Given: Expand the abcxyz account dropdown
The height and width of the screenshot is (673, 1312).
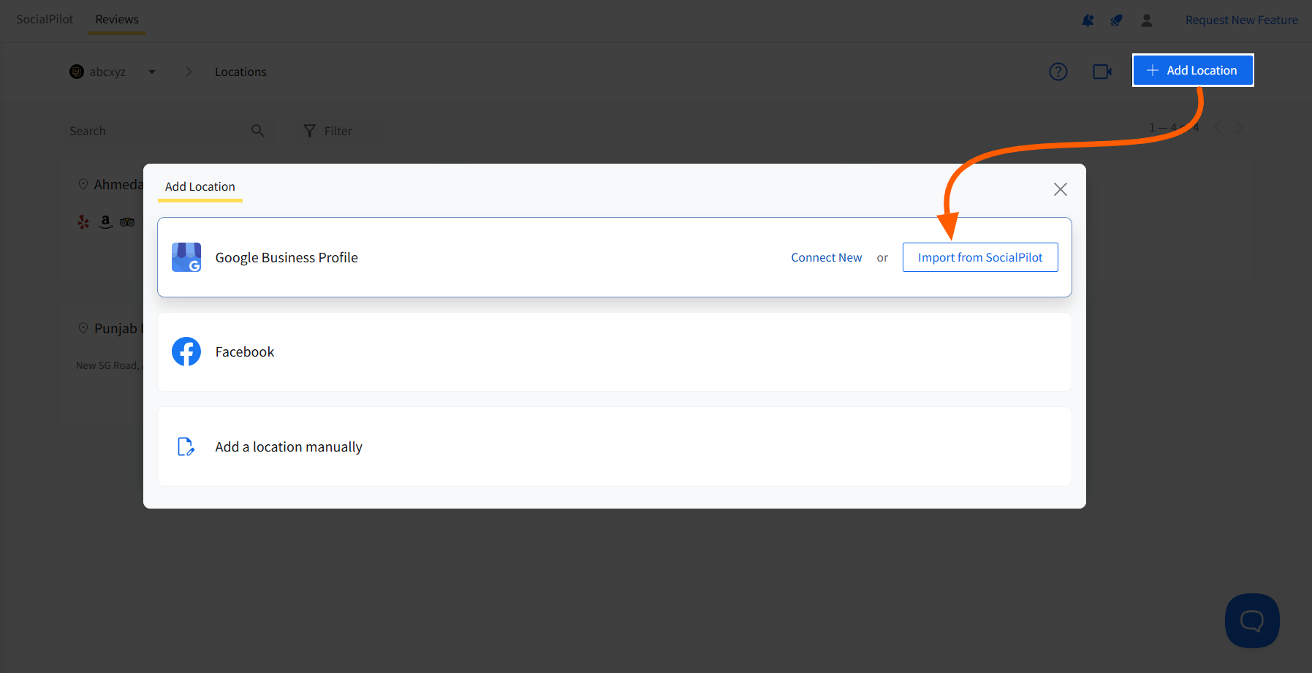Looking at the screenshot, I should coord(152,72).
